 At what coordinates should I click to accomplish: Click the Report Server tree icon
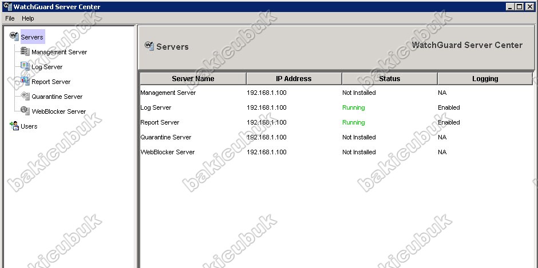pos(25,81)
